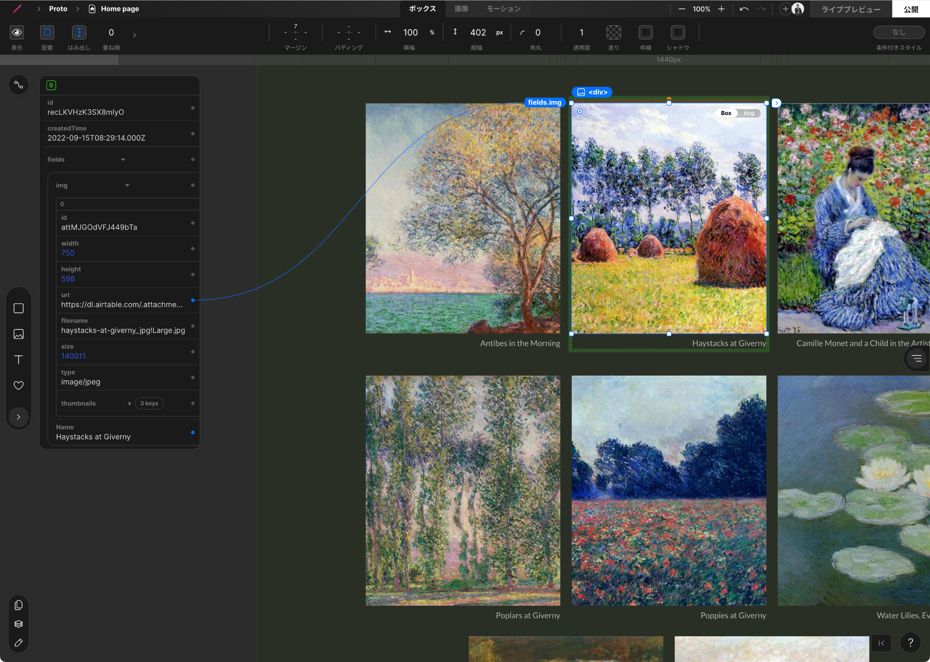Screen dimensions: 930x662
Task: Click Proto in the breadcrumb
Action: [x=58, y=9]
